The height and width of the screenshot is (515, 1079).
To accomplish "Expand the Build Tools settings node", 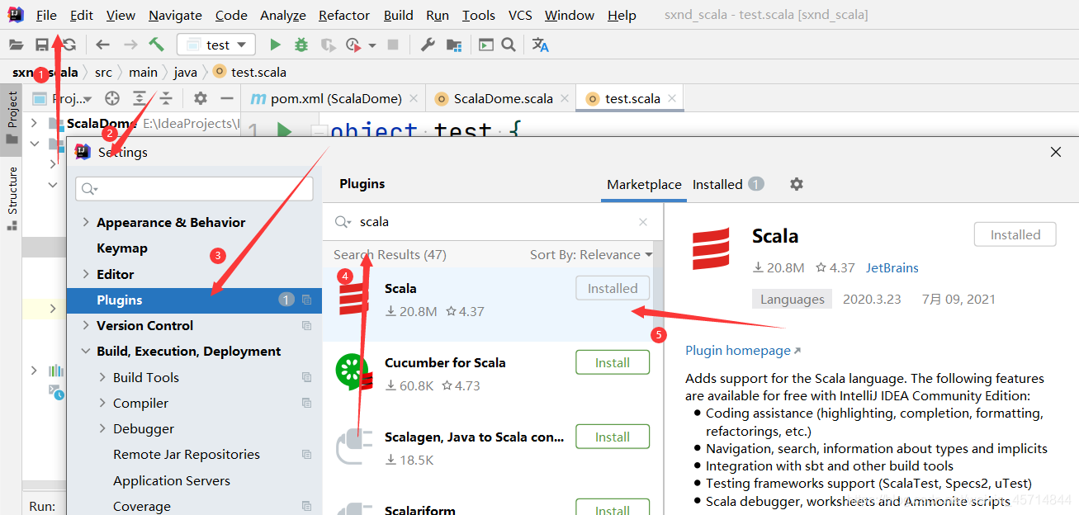I will tap(102, 377).
